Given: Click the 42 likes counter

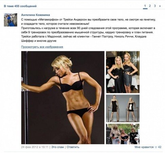Looking at the screenshot, I should click(x=160, y=147).
